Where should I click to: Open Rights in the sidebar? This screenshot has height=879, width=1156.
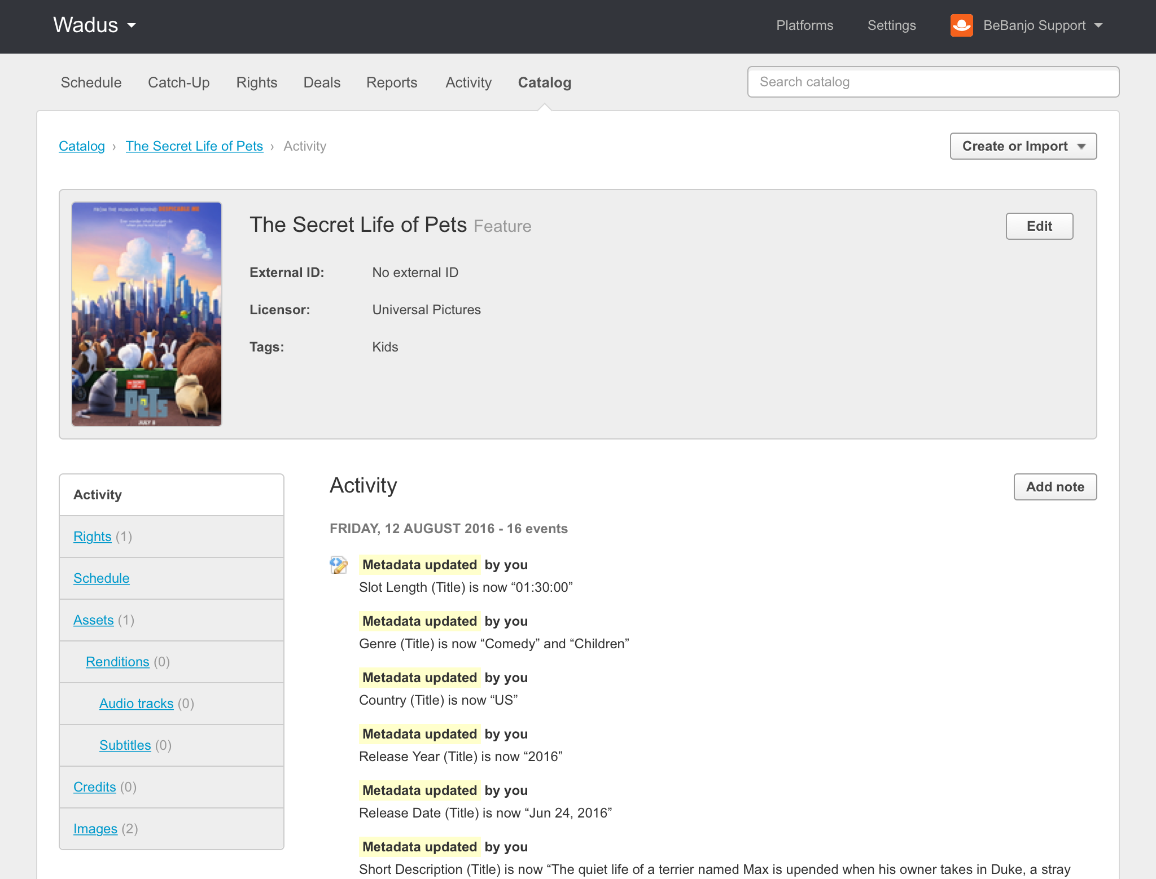pyautogui.click(x=92, y=537)
